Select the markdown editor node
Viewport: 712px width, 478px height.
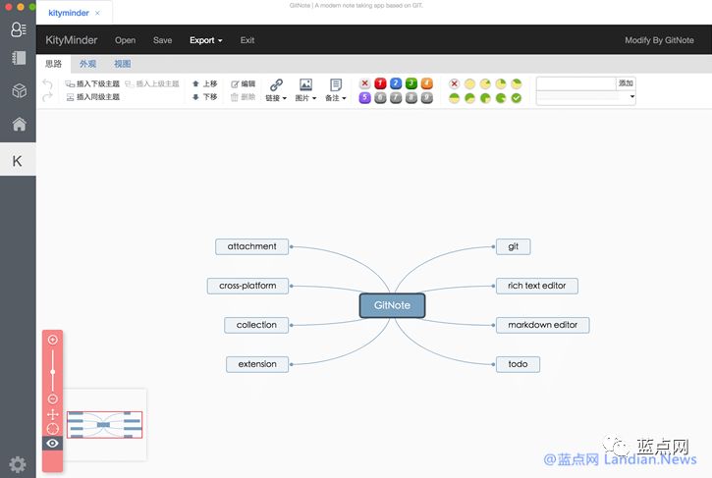(x=543, y=325)
